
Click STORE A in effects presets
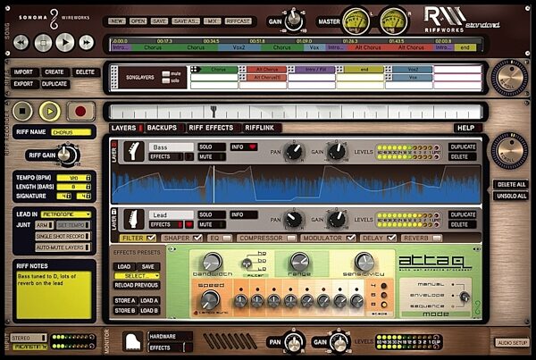click(125, 300)
